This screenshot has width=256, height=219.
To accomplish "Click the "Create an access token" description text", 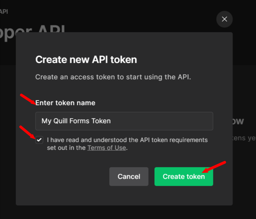I will (113, 77).
